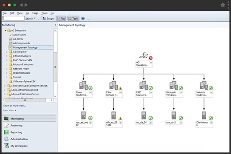231x154 pixels.
Task: Expand Microsoft Audit Collection Services folder
Action: click(x=5, y=86)
